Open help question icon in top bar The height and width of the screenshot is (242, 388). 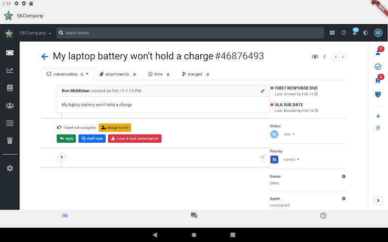[343, 32]
